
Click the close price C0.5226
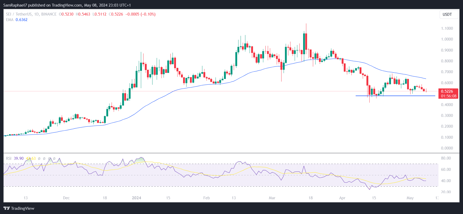tap(116, 14)
